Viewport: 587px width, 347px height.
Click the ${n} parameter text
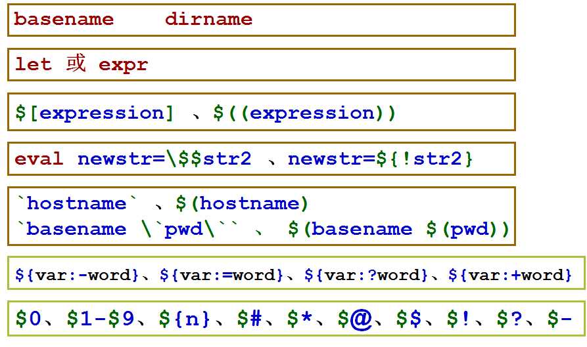pyautogui.click(x=184, y=319)
